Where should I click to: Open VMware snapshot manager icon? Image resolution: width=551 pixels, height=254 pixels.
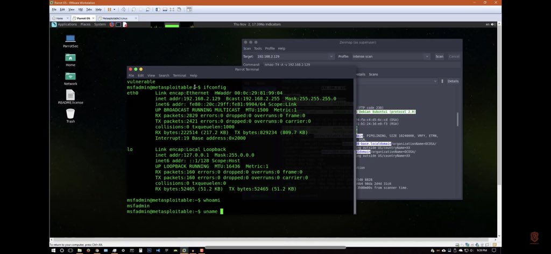pos(148,10)
